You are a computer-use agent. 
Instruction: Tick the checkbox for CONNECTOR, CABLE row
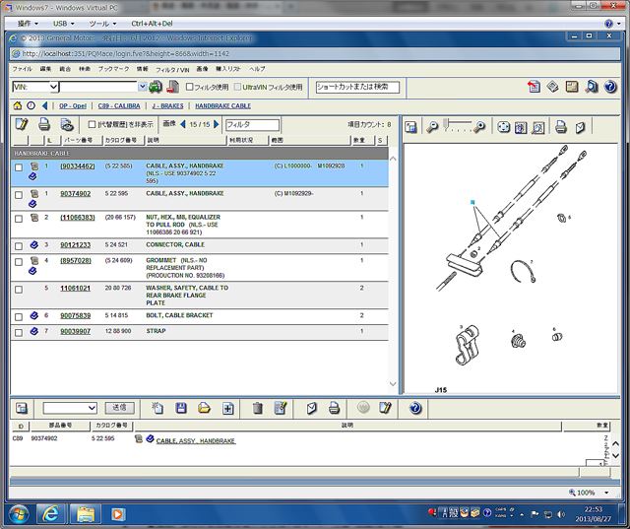pyautogui.click(x=19, y=246)
